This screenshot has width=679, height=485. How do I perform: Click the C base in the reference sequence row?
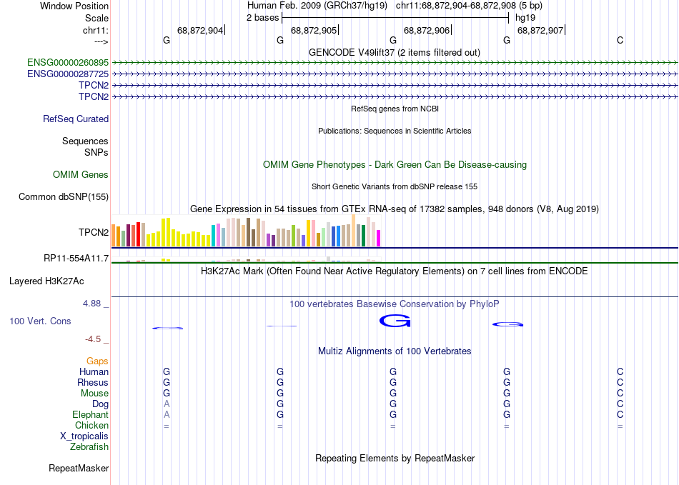(620, 40)
